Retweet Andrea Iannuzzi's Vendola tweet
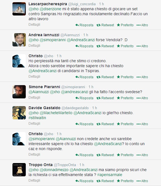This screenshot has height=186, width=161. pos(105,46)
